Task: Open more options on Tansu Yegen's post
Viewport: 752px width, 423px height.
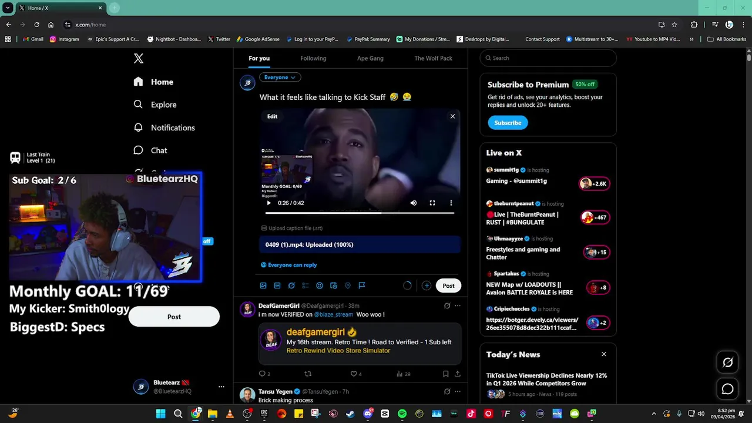Action: [458, 391]
